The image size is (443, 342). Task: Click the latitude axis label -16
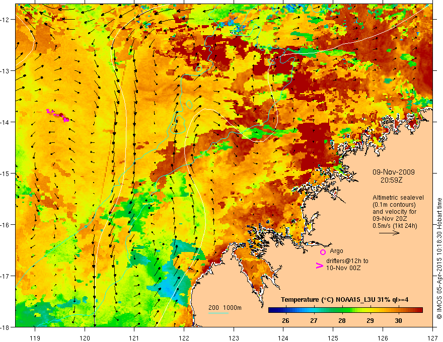click(5, 225)
